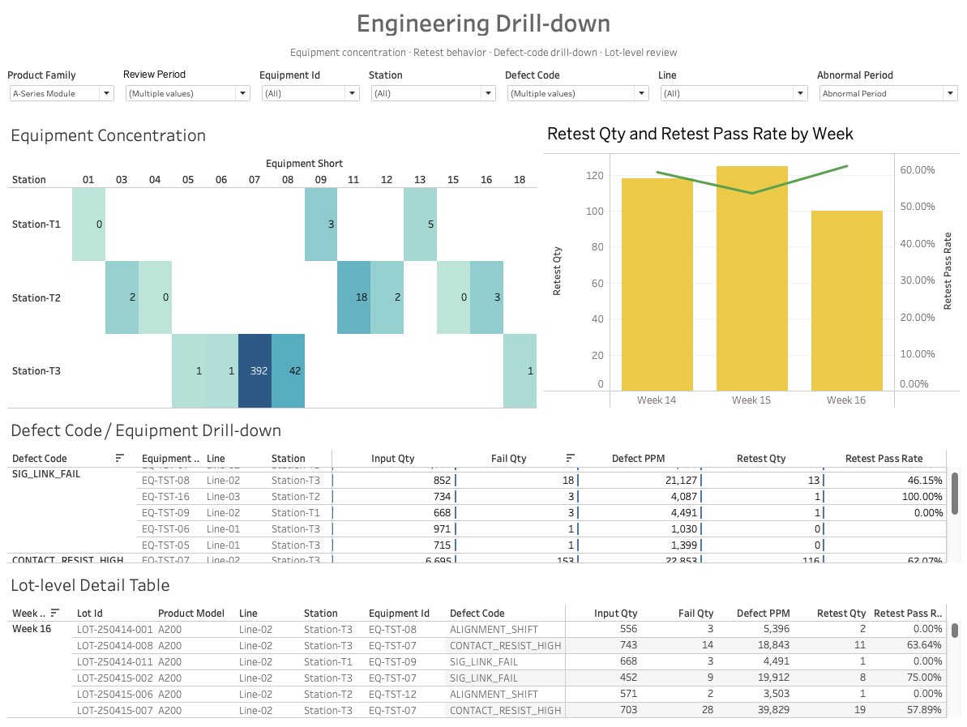Click the Input Qty header in drill-down table

(393, 458)
